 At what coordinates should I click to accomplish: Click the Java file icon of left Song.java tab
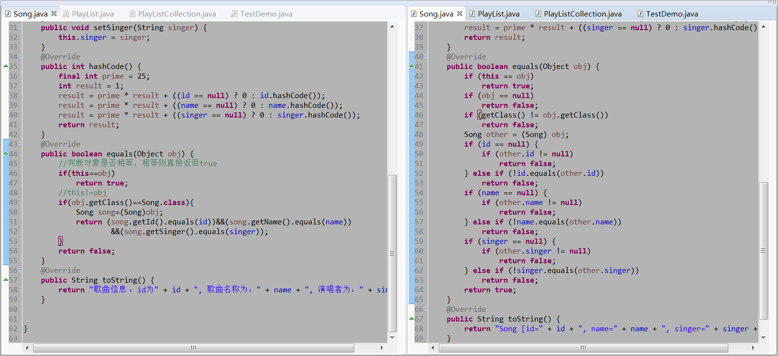8,14
